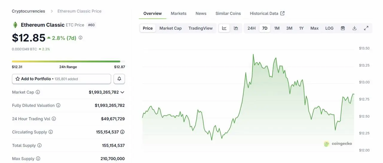
Task: Click the Max Supply info icon
Action: coord(38,159)
